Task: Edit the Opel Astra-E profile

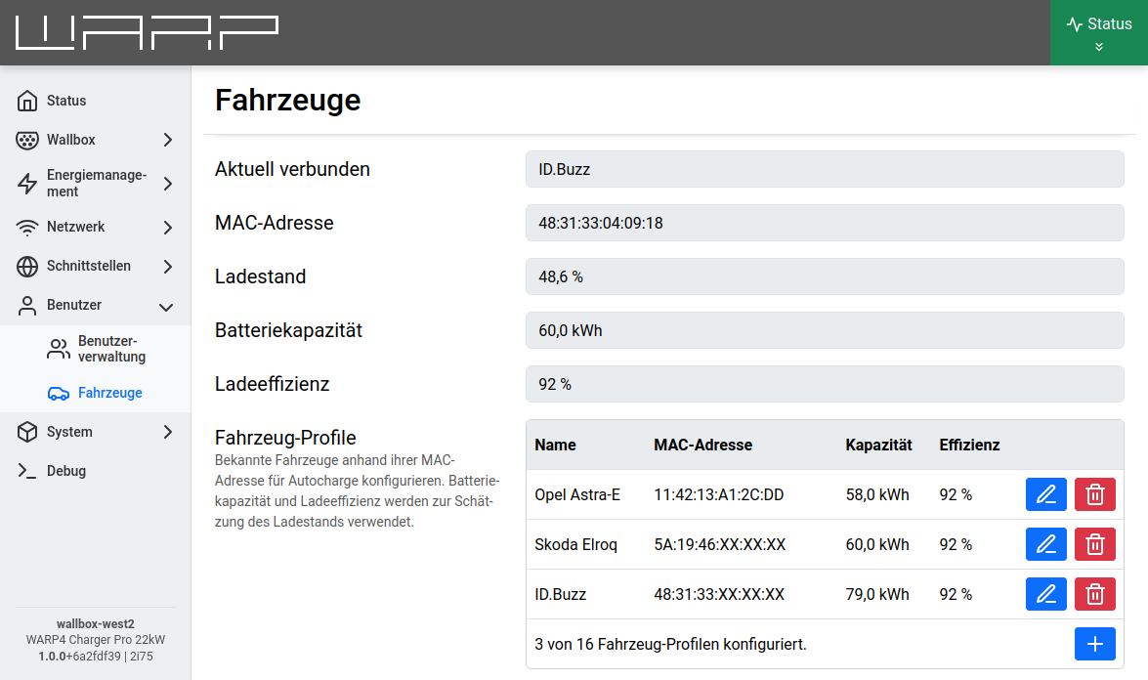Action: (x=1045, y=494)
